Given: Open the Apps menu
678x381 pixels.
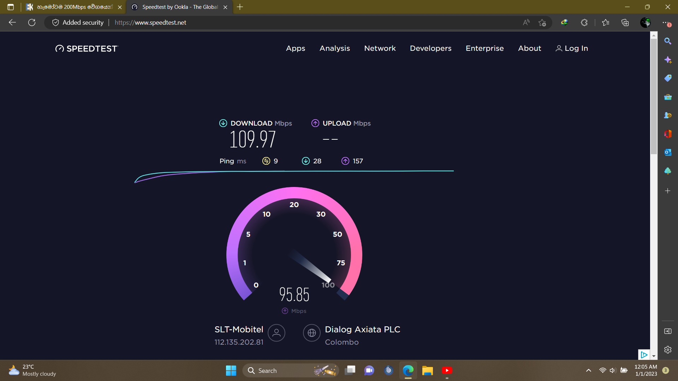Looking at the screenshot, I should (296, 48).
